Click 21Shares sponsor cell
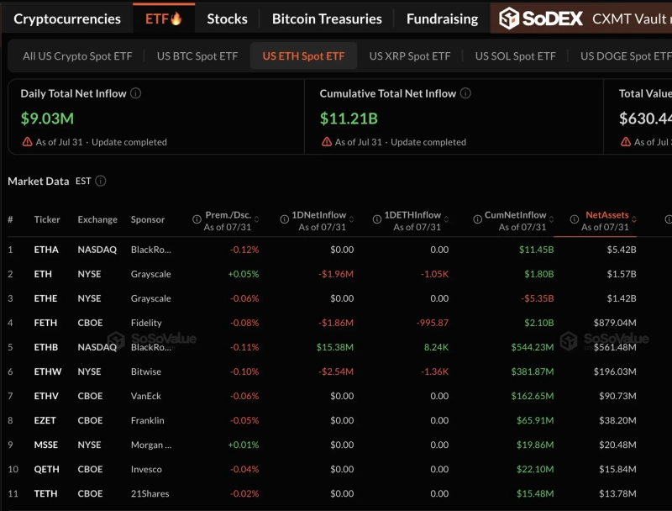672x511 pixels. click(x=150, y=494)
